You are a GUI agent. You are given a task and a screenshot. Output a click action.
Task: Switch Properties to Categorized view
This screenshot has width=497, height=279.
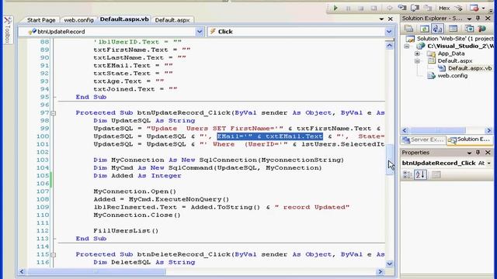point(407,174)
